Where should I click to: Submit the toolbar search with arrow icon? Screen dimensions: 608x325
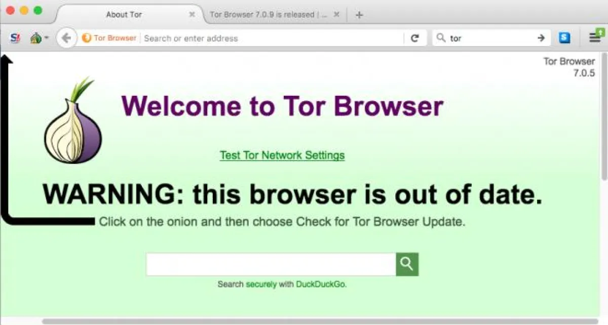click(x=541, y=38)
